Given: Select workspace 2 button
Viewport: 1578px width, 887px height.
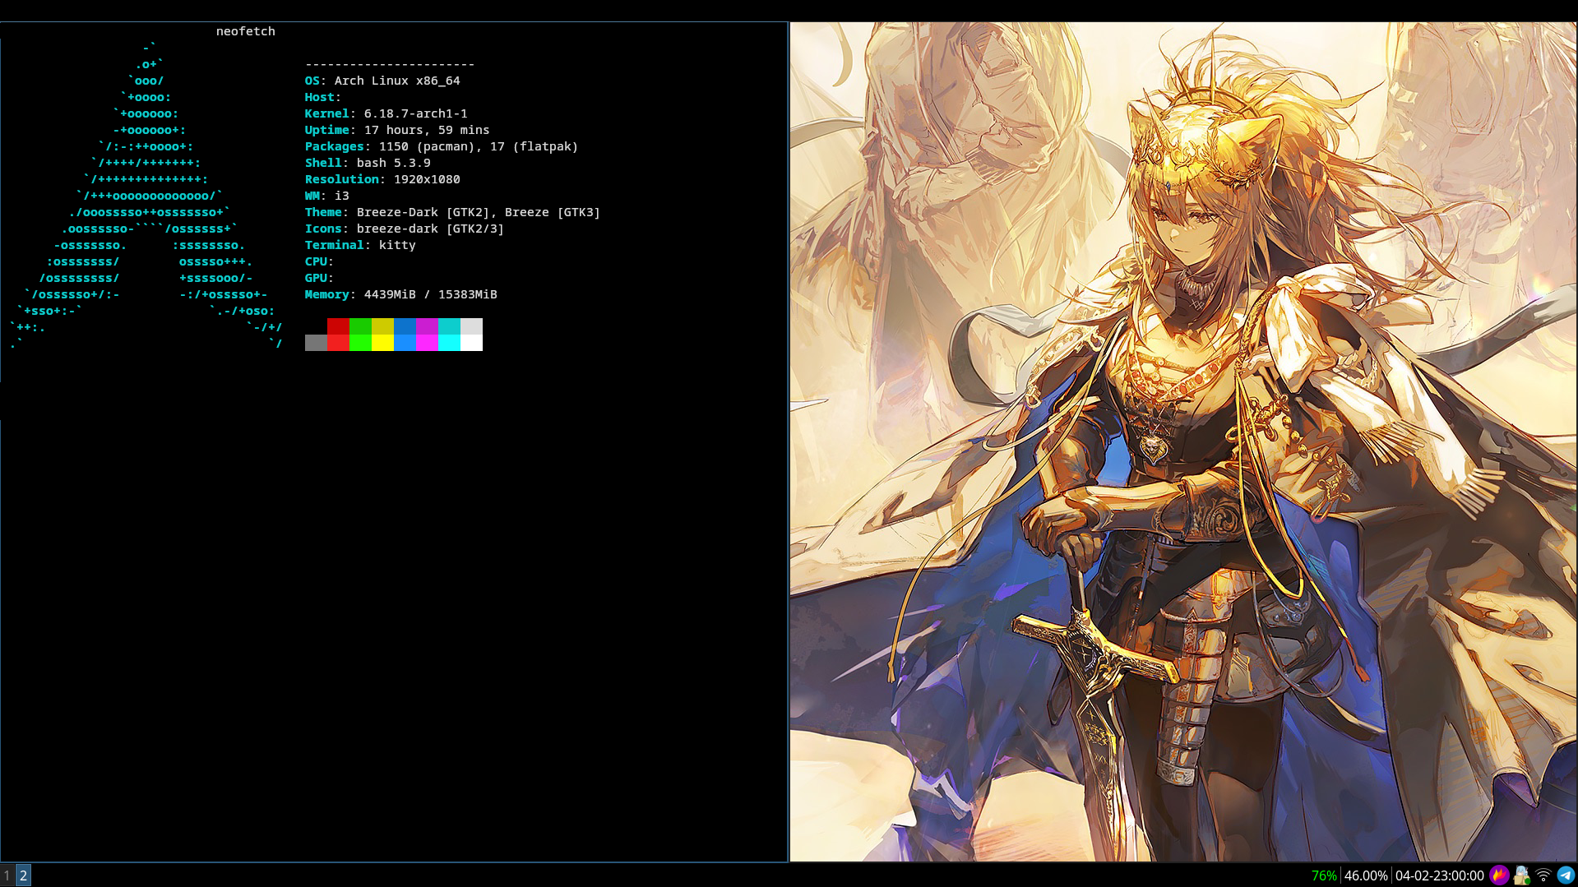Looking at the screenshot, I should 23,875.
